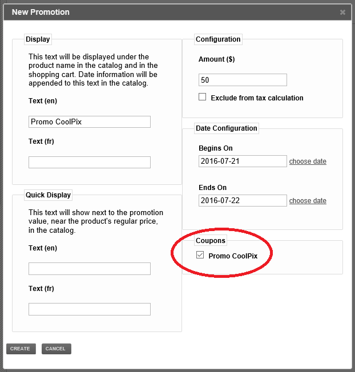This screenshot has width=355, height=372.
Task: Click the Display section legend
Action: click(x=38, y=39)
